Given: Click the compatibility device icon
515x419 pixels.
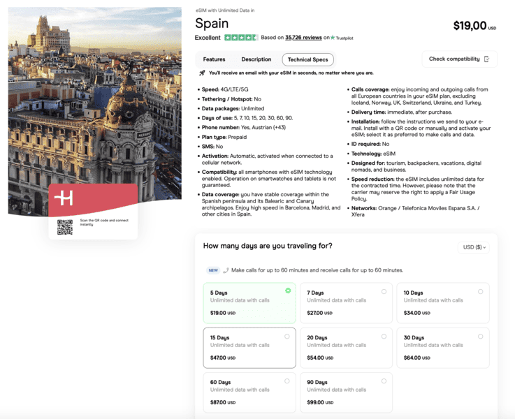Looking at the screenshot, I should click(487, 59).
